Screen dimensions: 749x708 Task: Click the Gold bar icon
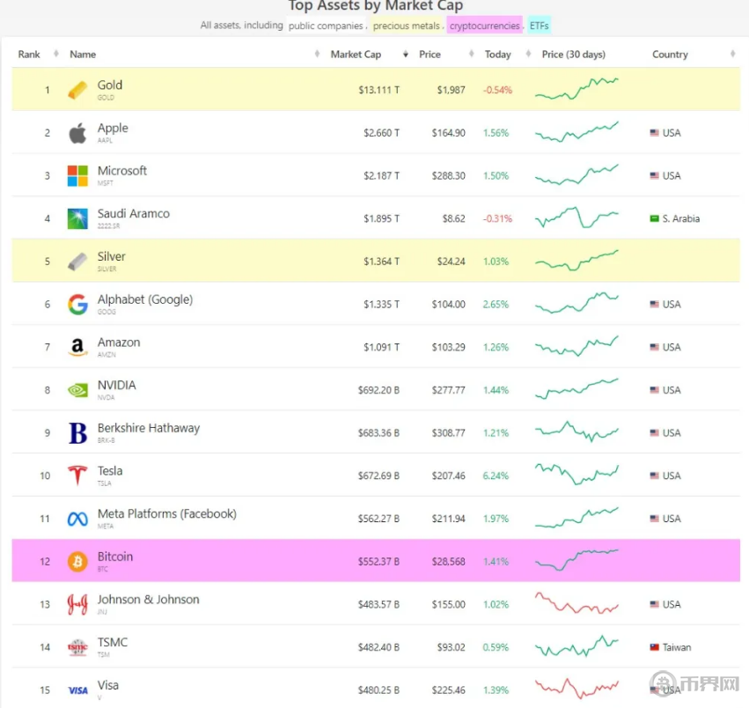(x=77, y=90)
